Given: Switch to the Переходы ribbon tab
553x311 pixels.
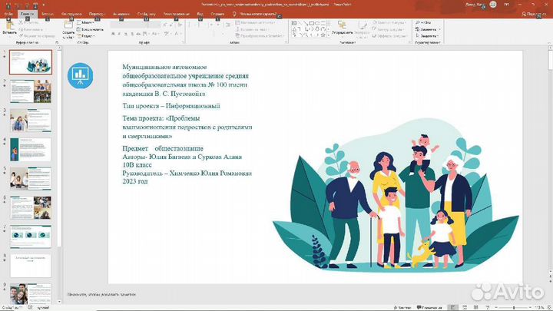Looking at the screenshot, I should pyautogui.click(x=97, y=14).
